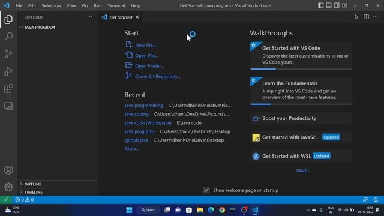
Task: Split the editor to the right
Action: tap(366, 17)
